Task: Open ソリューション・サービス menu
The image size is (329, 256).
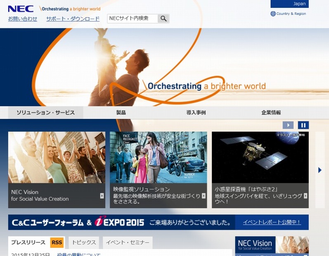Action: click(x=46, y=112)
